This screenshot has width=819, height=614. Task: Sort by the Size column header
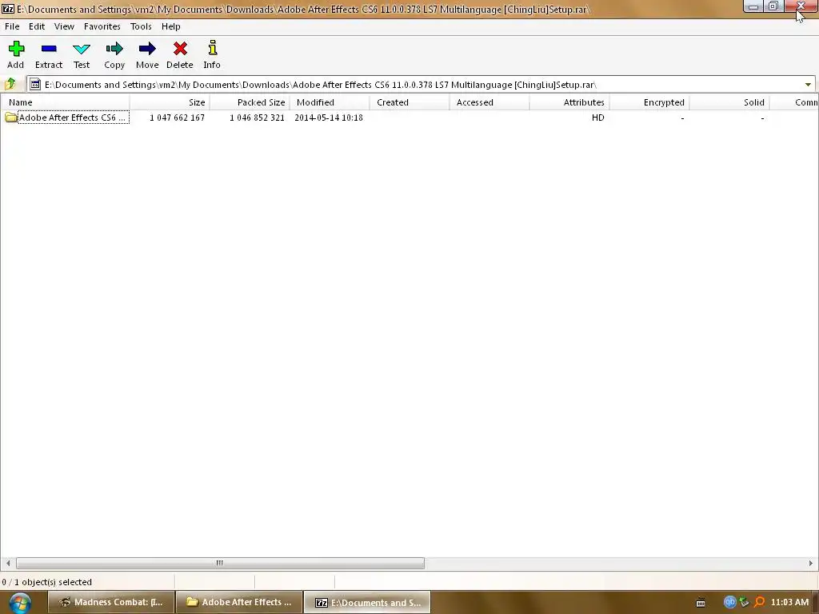[170, 102]
